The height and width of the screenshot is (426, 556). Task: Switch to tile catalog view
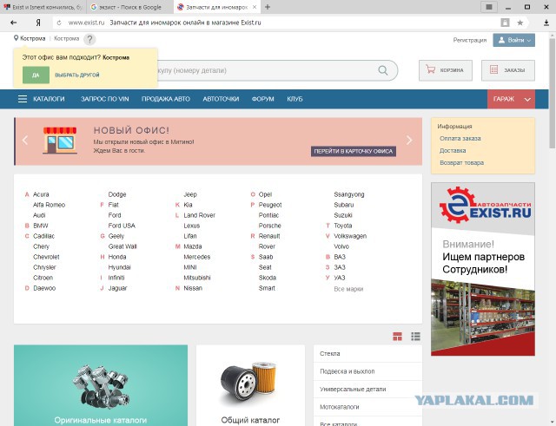pos(398,337)
